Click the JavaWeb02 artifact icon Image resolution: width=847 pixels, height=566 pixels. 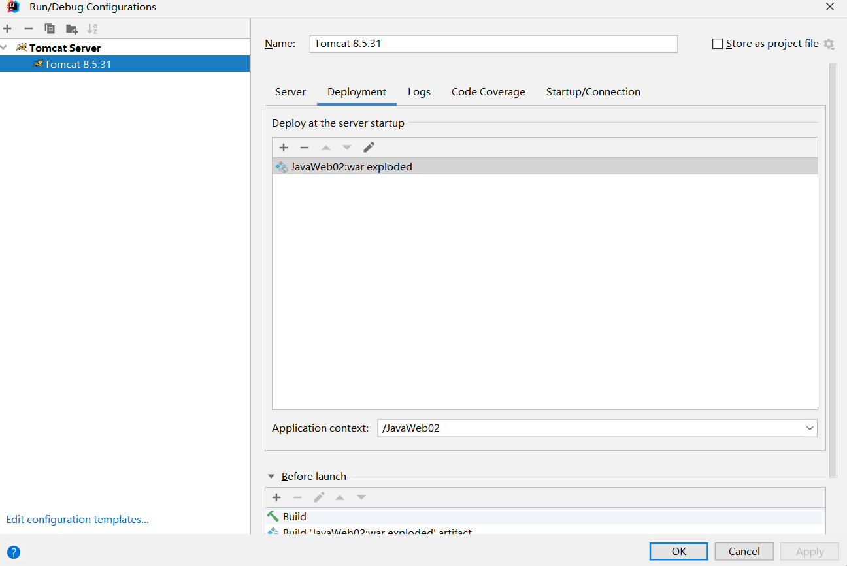point(281,166)
